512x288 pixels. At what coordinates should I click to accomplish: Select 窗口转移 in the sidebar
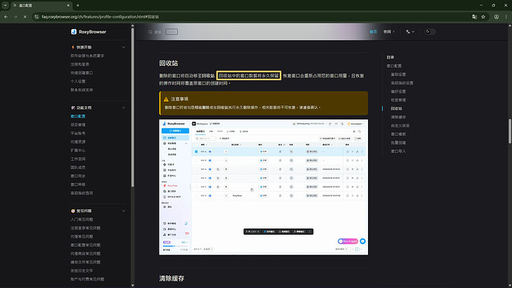pos(78,185)
